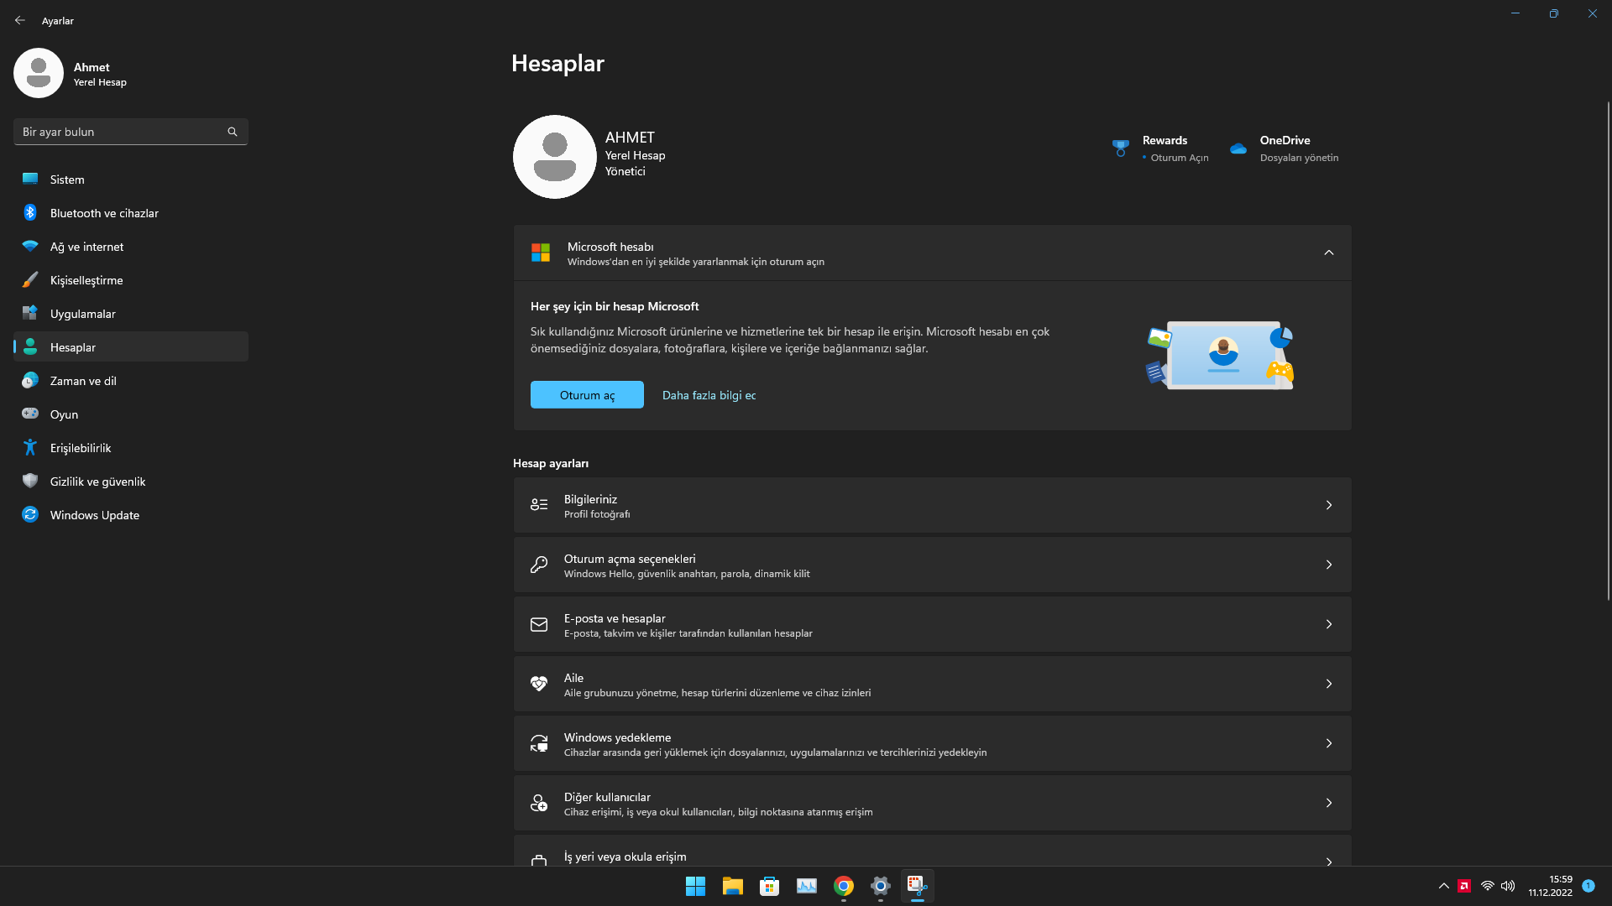This screenshot has height=906, width=1612.
Task: Open Chrome from the taskbar
Action: [843, 886]
